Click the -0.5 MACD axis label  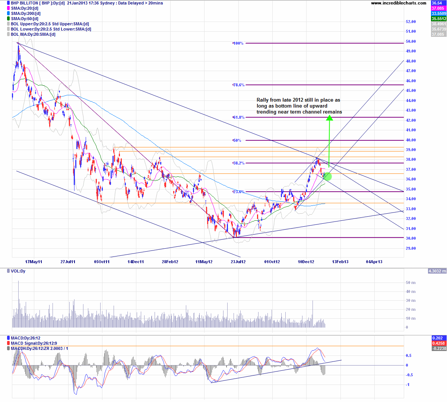click(x=409, y=375)
